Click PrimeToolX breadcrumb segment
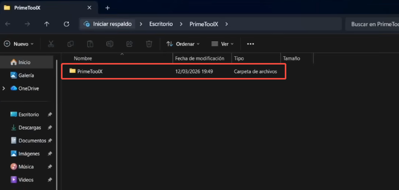 [x=204, y=24]
